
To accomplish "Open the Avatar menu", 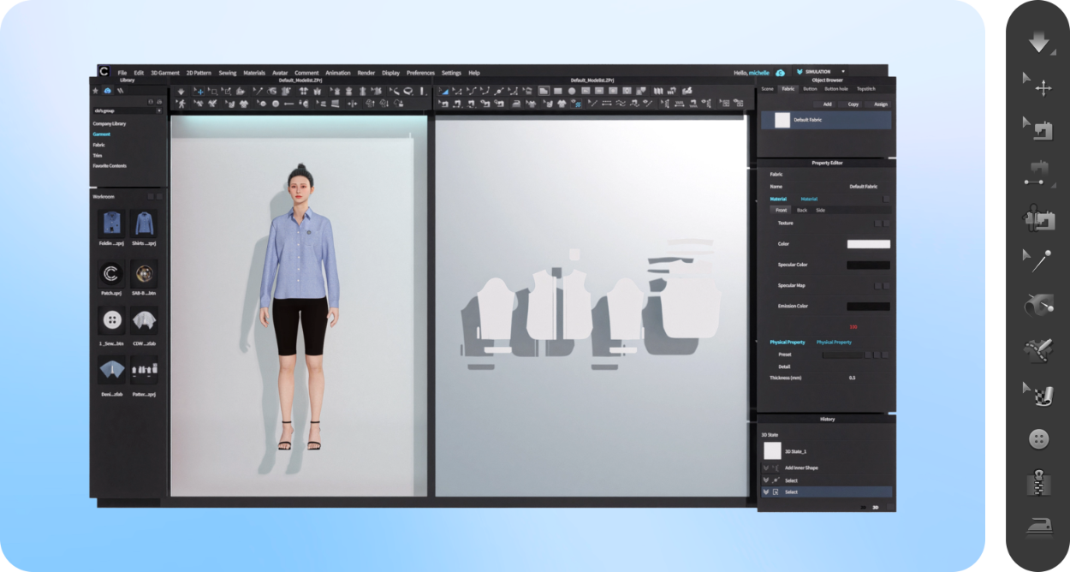I will [x=280, y=73].
